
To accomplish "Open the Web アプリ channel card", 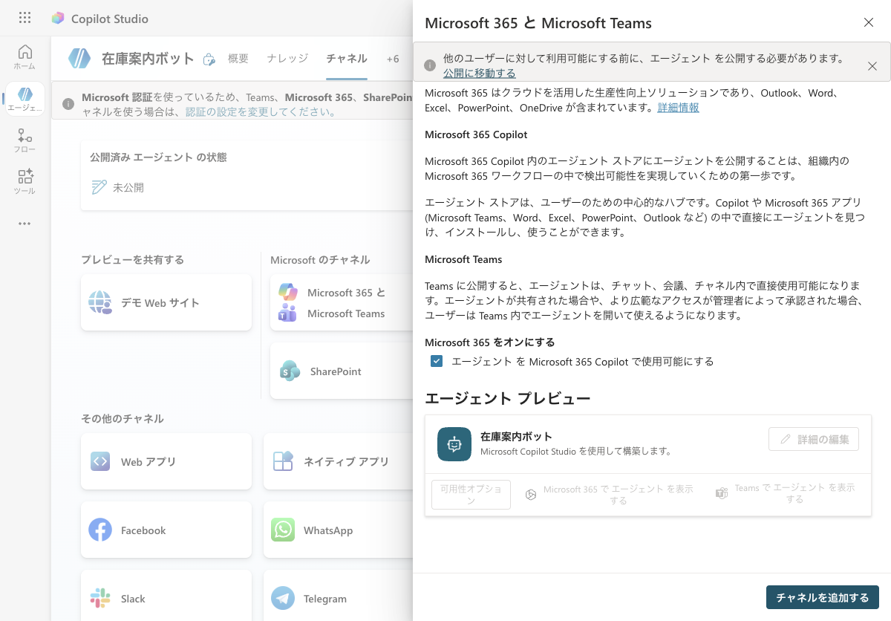I will tap(166, 461).
